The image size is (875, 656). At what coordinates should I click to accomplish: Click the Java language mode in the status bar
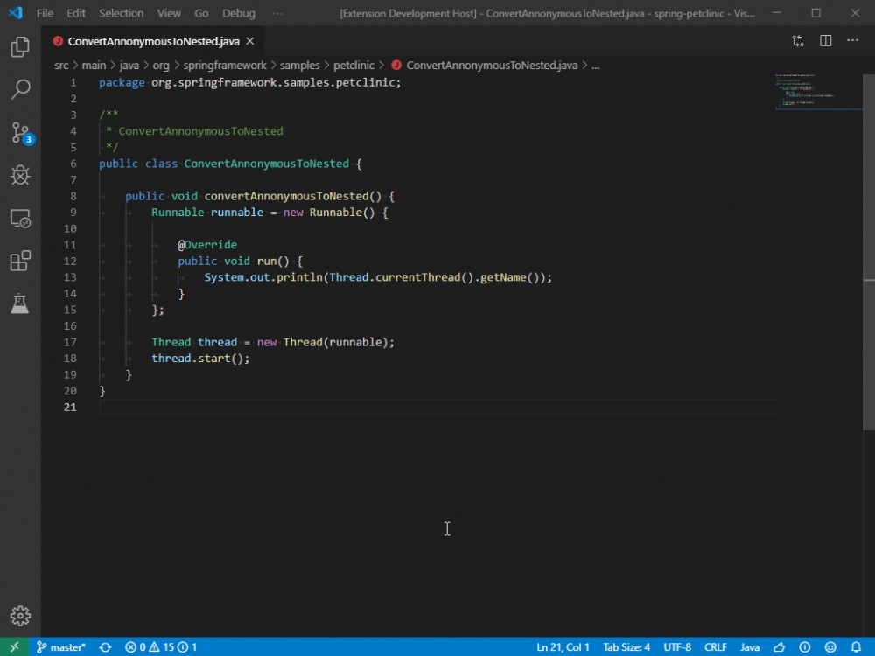[x=750, y=646]
